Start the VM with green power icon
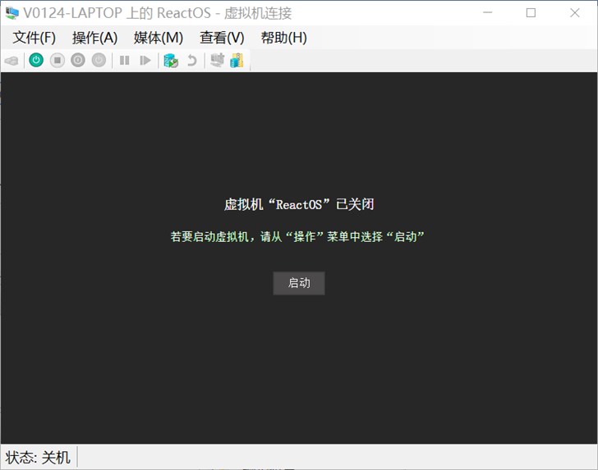Screen dimensions: 598x470 pyautogui.click(x=36, y=60)
